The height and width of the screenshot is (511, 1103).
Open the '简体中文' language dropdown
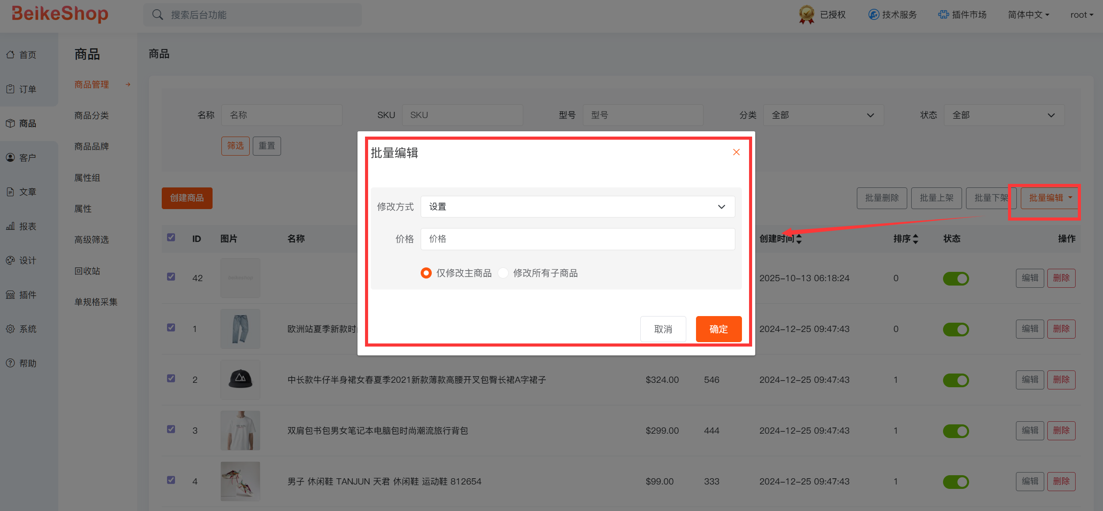(x=1028, y=15)
